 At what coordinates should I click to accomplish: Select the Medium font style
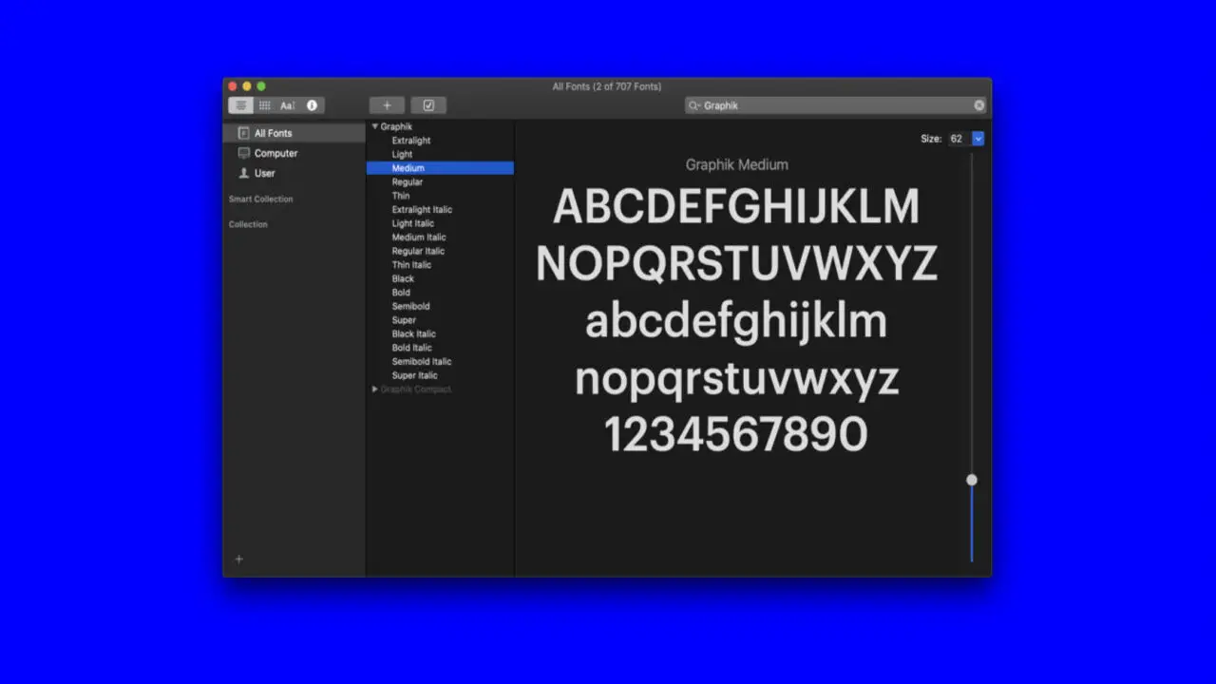pos(440,168)
